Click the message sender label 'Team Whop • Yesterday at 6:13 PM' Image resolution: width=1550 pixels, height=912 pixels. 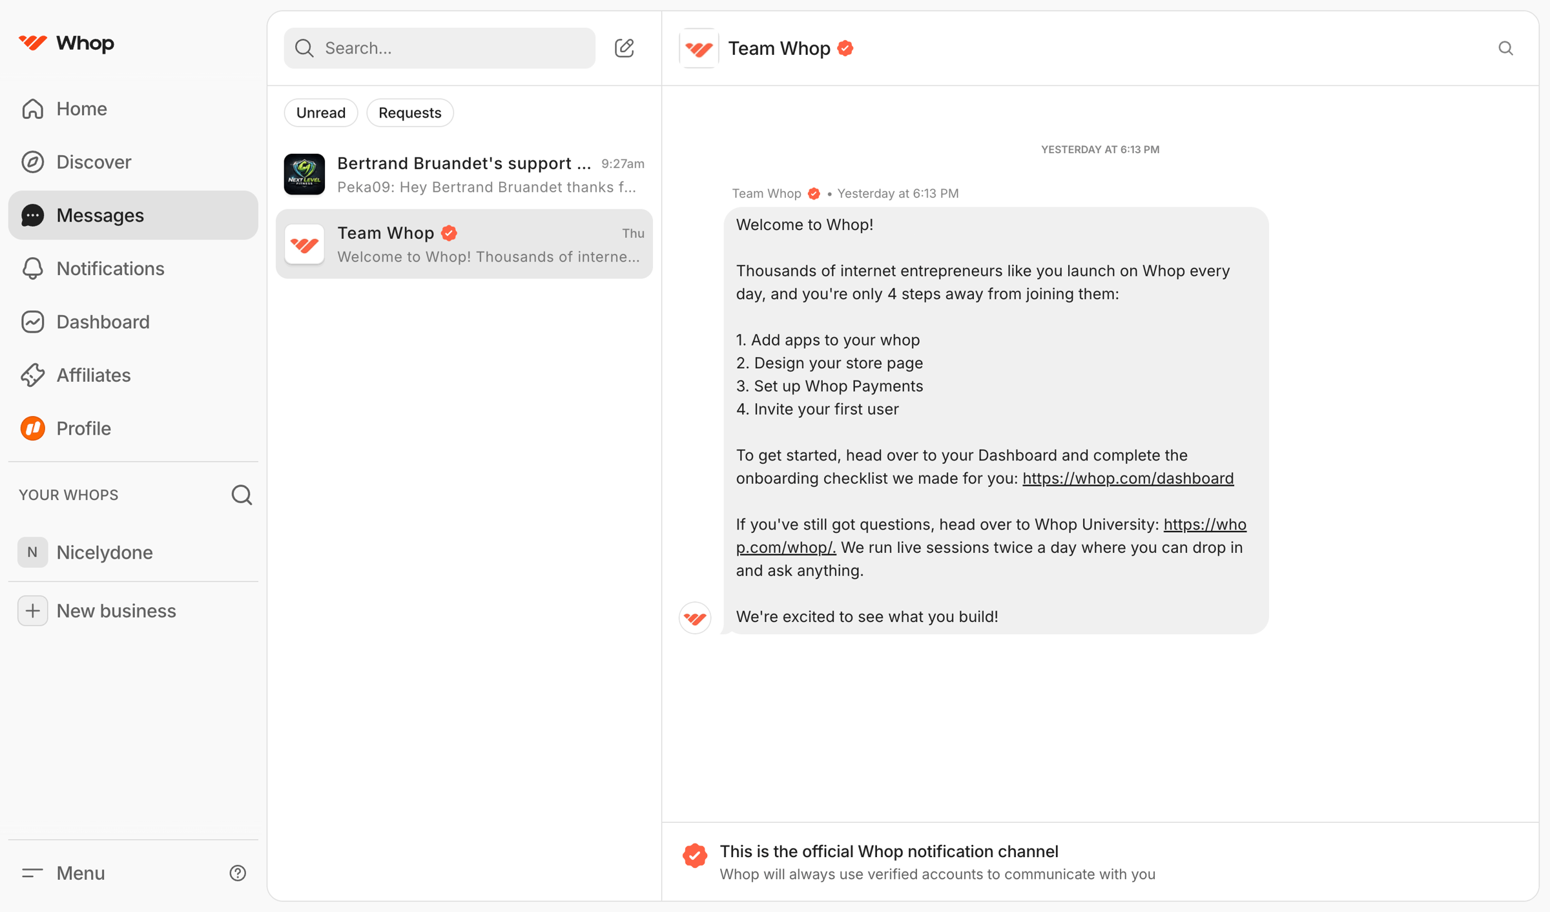point(845,193)
